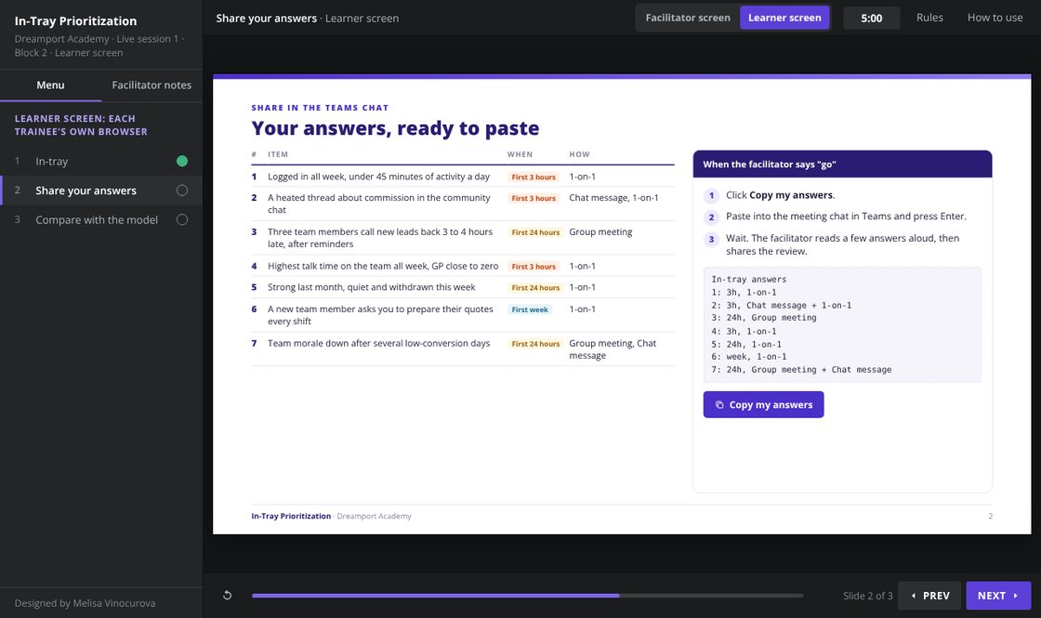The image size is (1041, 618).
Task: Open the Facilitator notes tab
Action: pyautogui.click(x=152, y=85)
